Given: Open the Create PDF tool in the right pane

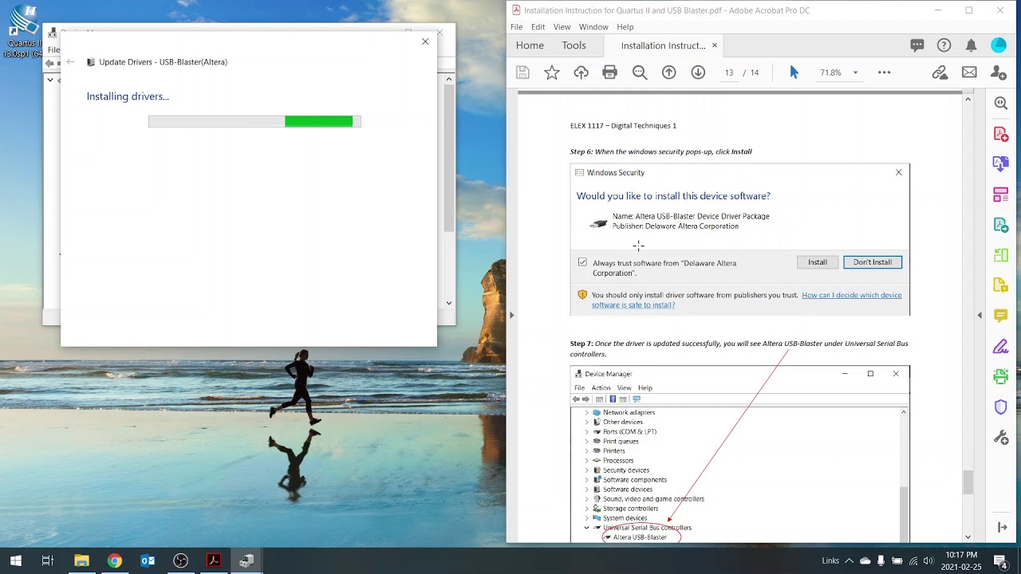Looking at the screenshot, I should tap(1001, 134).
